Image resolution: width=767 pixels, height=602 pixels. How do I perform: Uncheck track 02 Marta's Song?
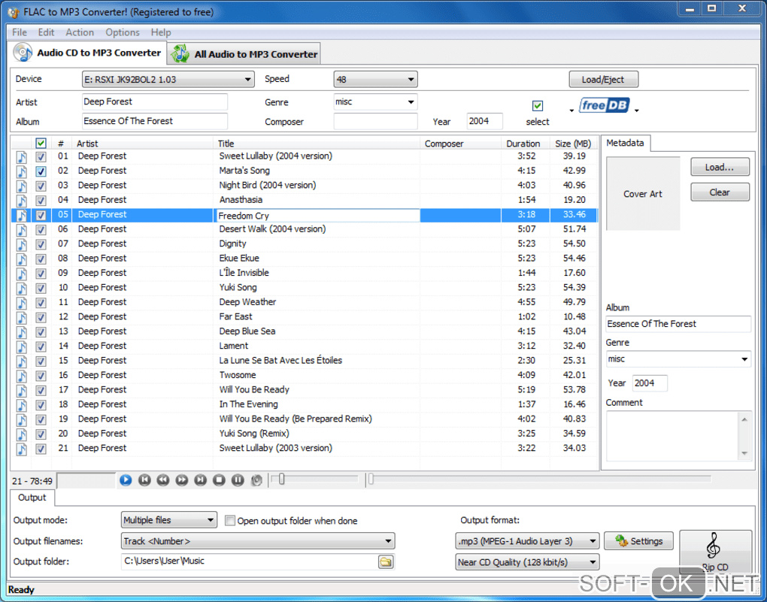(41, 171)
